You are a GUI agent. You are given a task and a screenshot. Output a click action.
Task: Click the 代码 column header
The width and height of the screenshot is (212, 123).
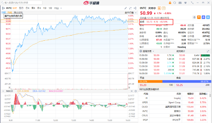point(146,94)
